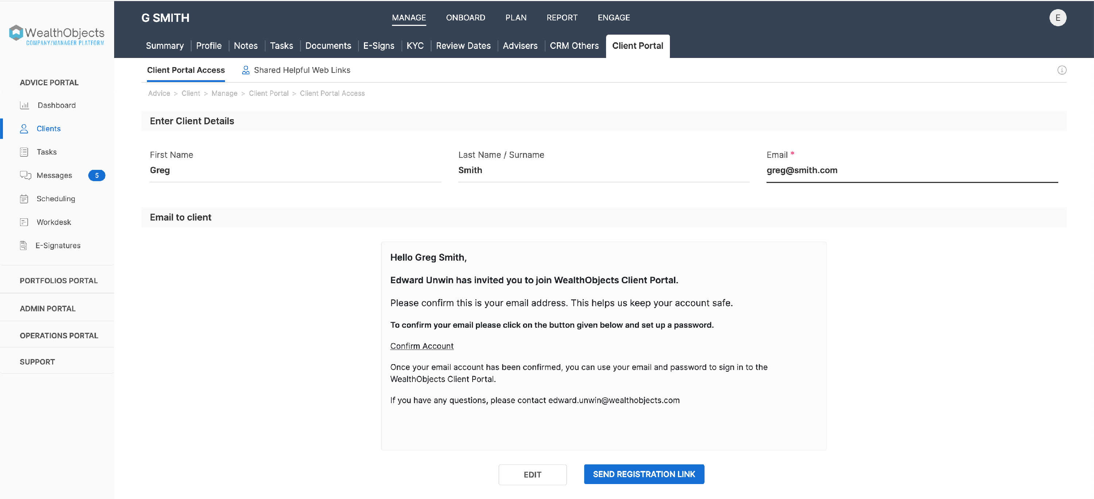The width and height of the screenshot is (1094, 499).
Task: Open E-Signatures in the sidebar
Action: tap(58, 245)
